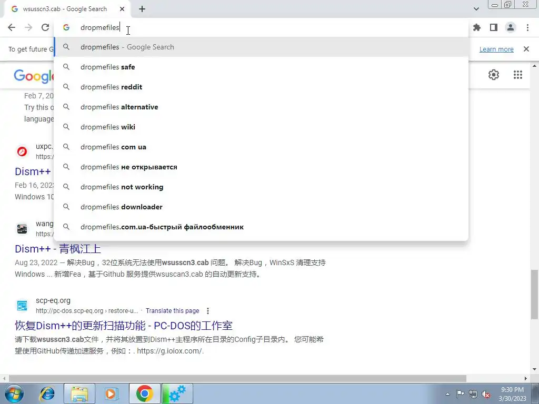Click the scp-eq.org site favicon
This screenshot has width=539, height=404.
(22, 306)
